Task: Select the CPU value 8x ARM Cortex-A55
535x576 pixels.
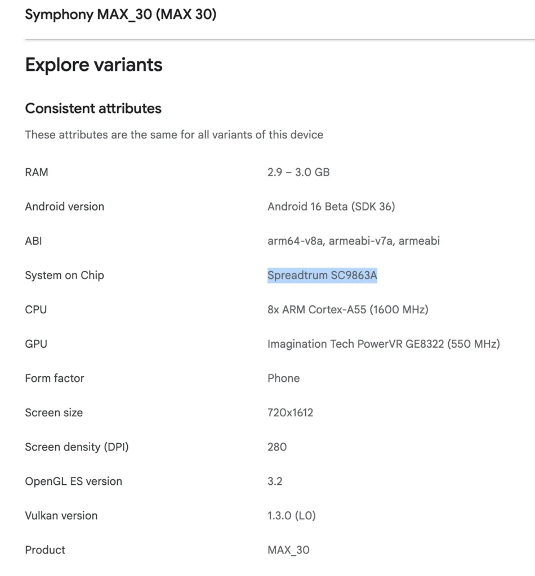Action: 349,309
